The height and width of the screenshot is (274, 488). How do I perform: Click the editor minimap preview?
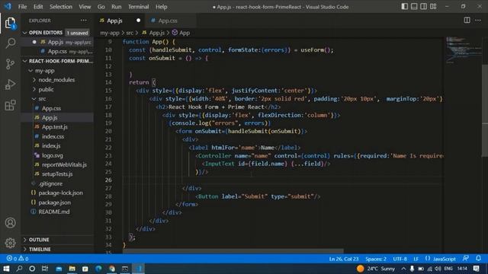(x=463, y=49)
